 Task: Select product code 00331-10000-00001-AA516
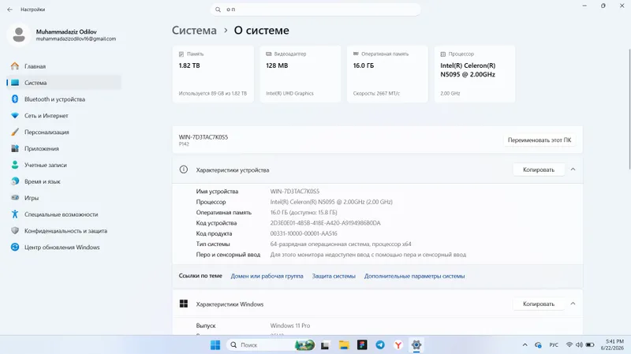tap(304, 233)
